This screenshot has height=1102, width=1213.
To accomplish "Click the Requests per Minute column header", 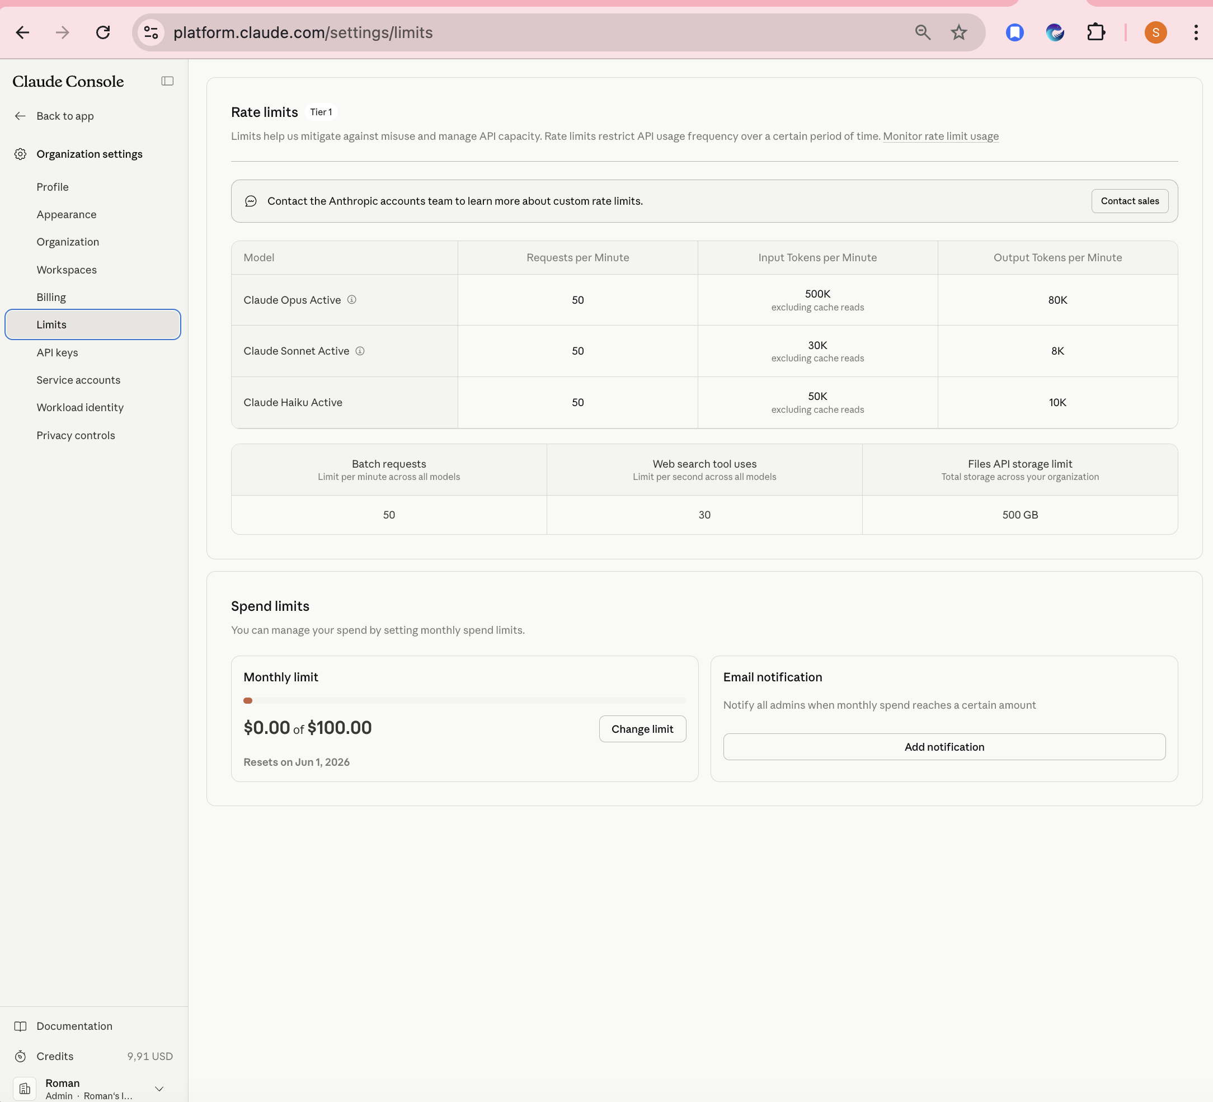I will tap(577, 257).
